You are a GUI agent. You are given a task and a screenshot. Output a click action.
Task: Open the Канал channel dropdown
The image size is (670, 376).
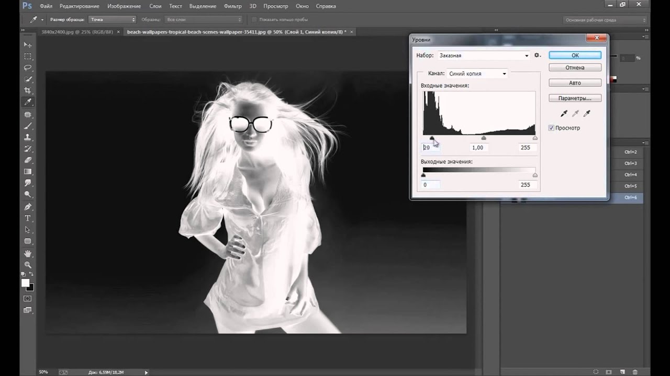(x=477, y=74)
